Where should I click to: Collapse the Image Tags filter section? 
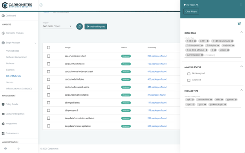241,32
